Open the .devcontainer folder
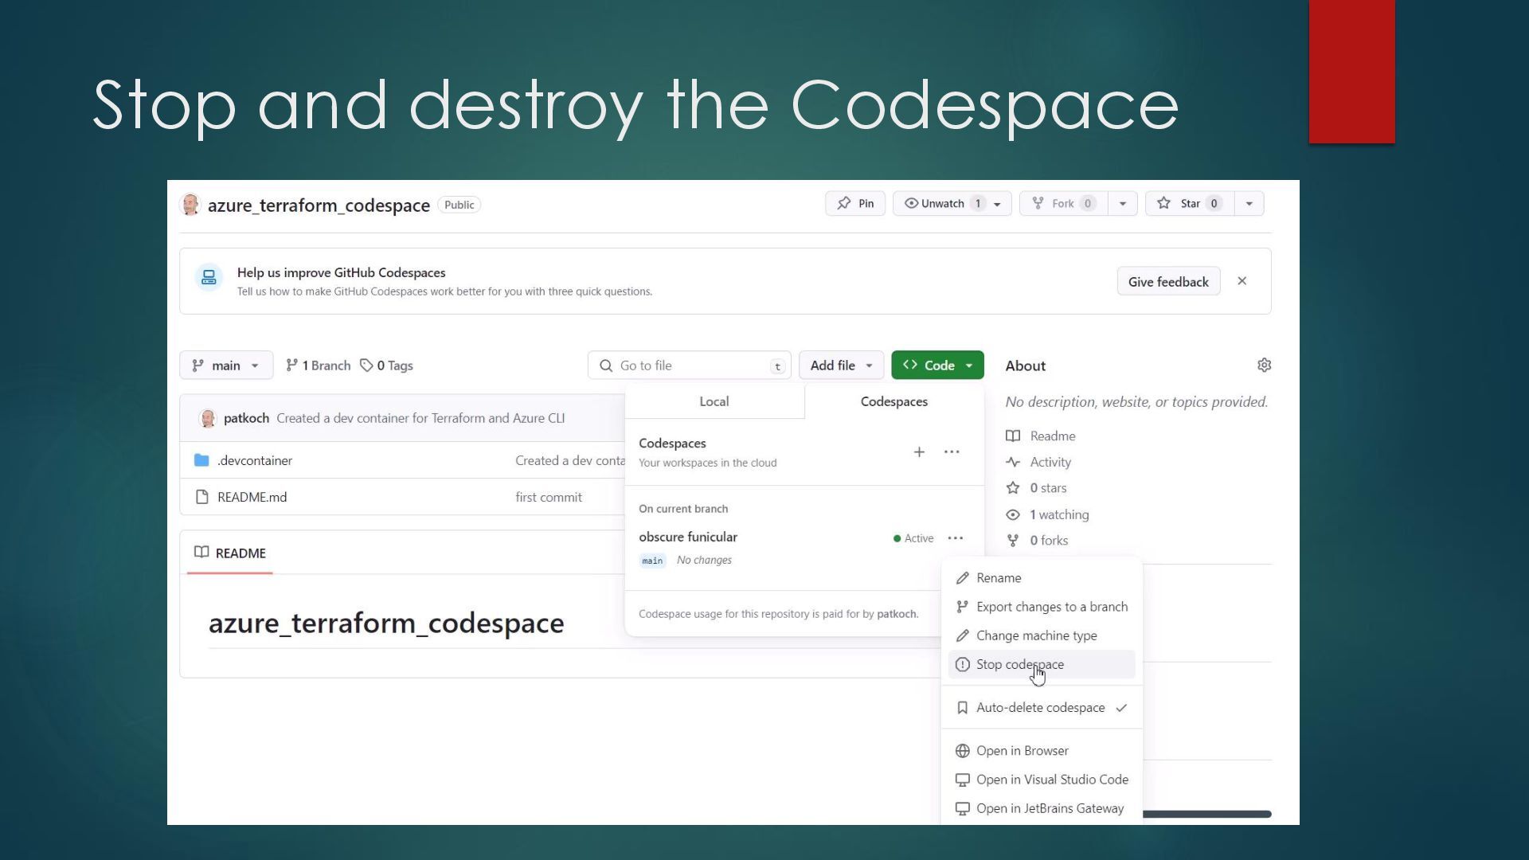This screenshot has width=1529, height=860. pos(255,460)
